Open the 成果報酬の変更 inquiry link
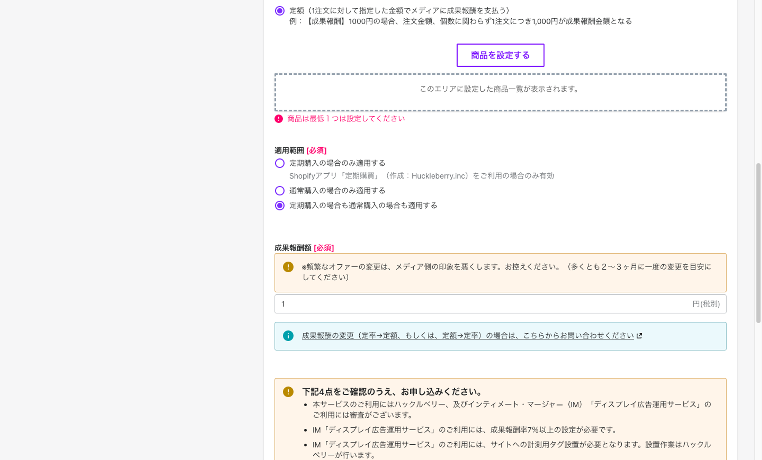Viewport: 762px width, 460px height. click(467, 336)
